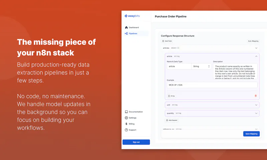Open the Support page
267x160 pixels.
[x=130, y=130]
